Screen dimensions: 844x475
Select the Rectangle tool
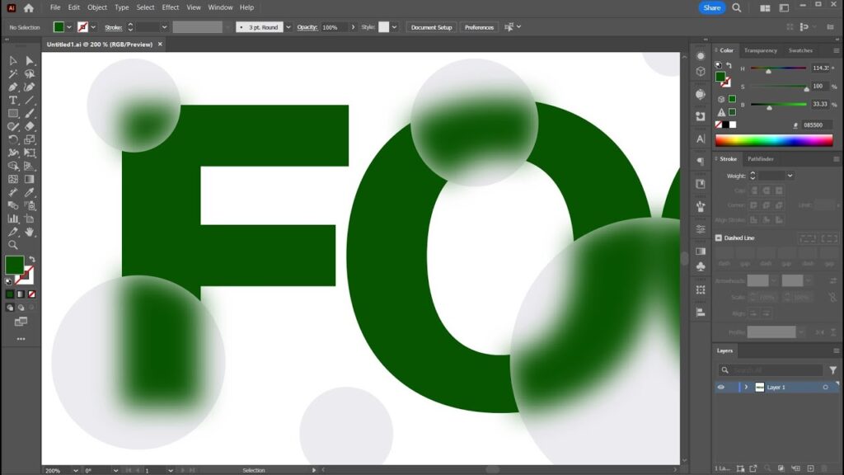(13, 114)
